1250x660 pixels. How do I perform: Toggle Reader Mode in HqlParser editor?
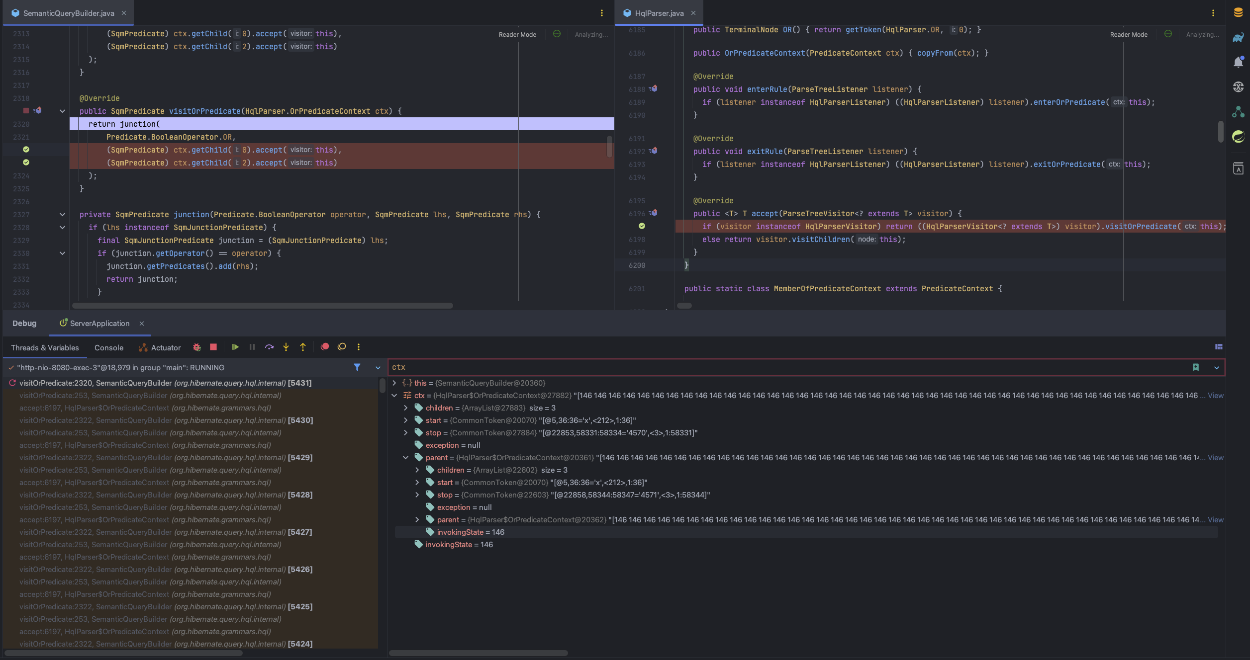(x=1129, y=34)
